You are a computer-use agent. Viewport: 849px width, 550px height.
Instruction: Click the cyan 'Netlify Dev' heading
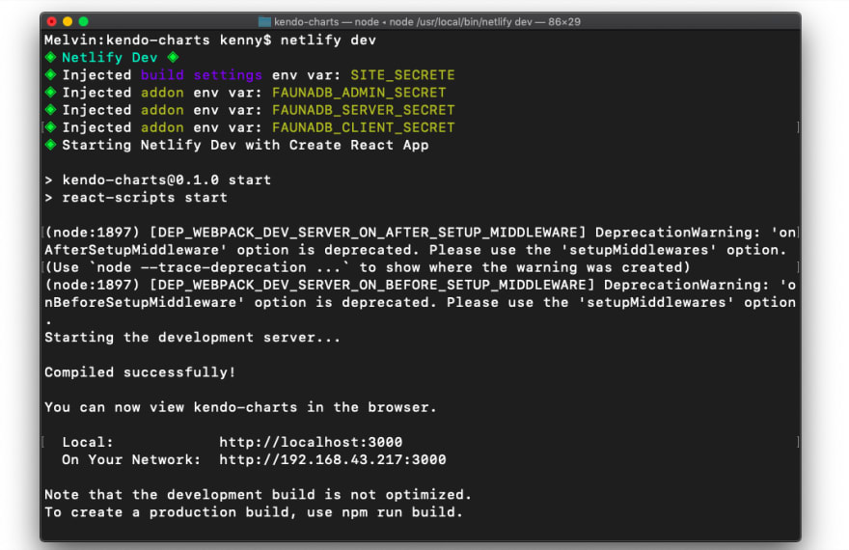click(109, 57)
